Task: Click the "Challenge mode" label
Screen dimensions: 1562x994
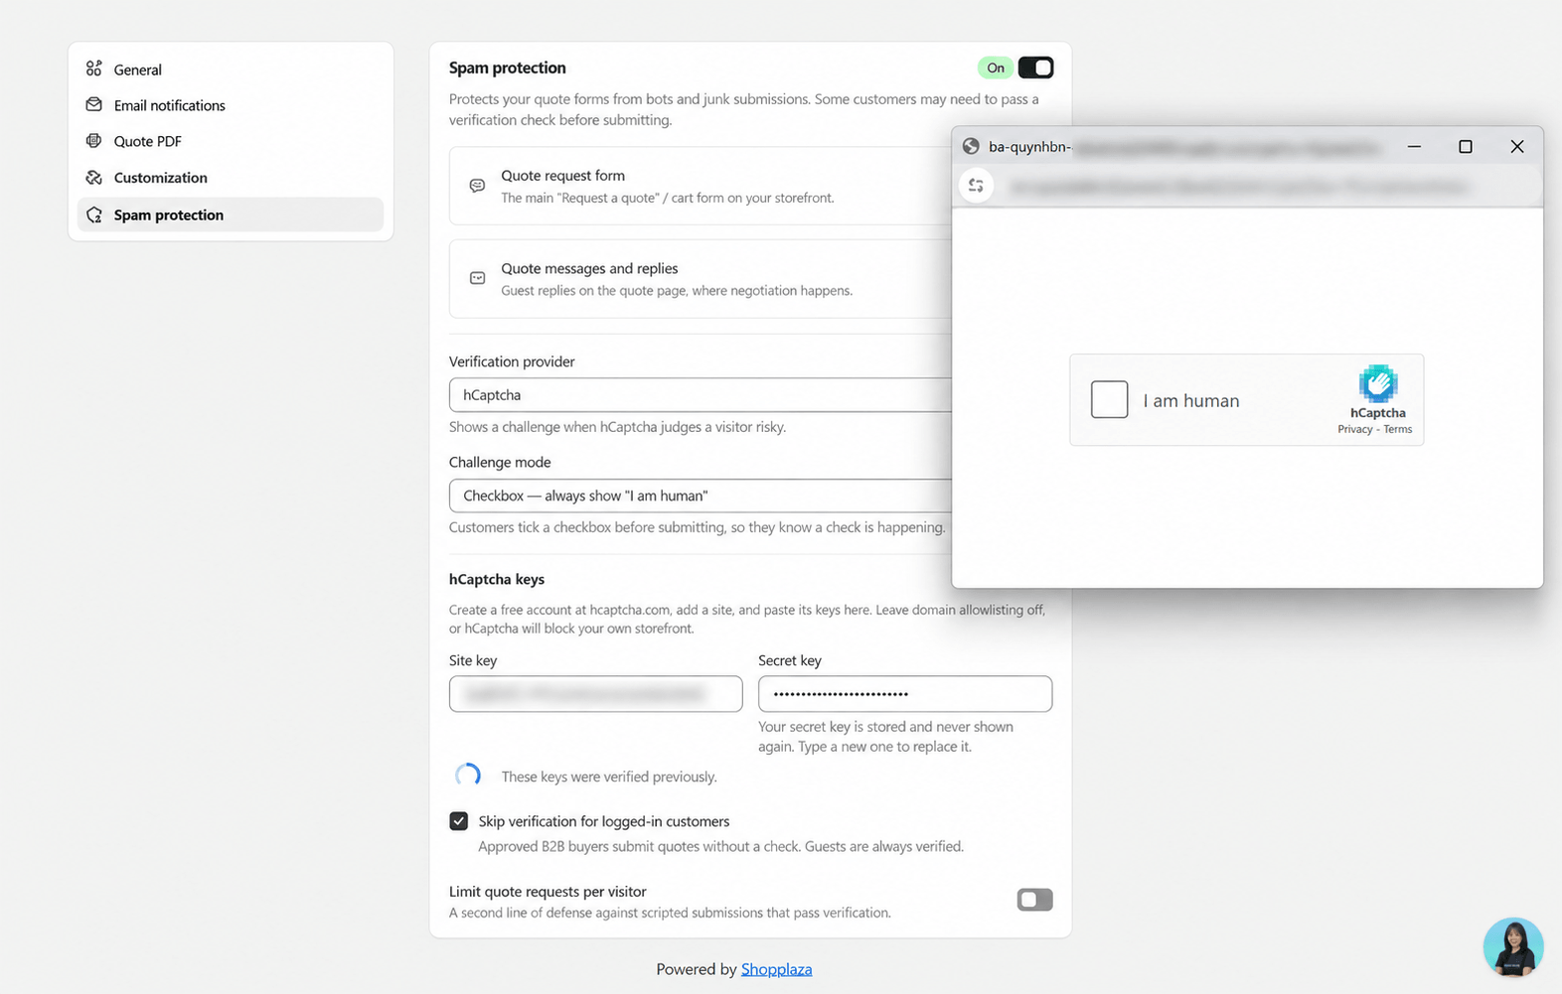Action: pyautogui.click(x=500, y=462)
